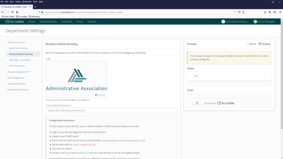Open the History menu
283x159 pixels.
click(x=18, y=2)
